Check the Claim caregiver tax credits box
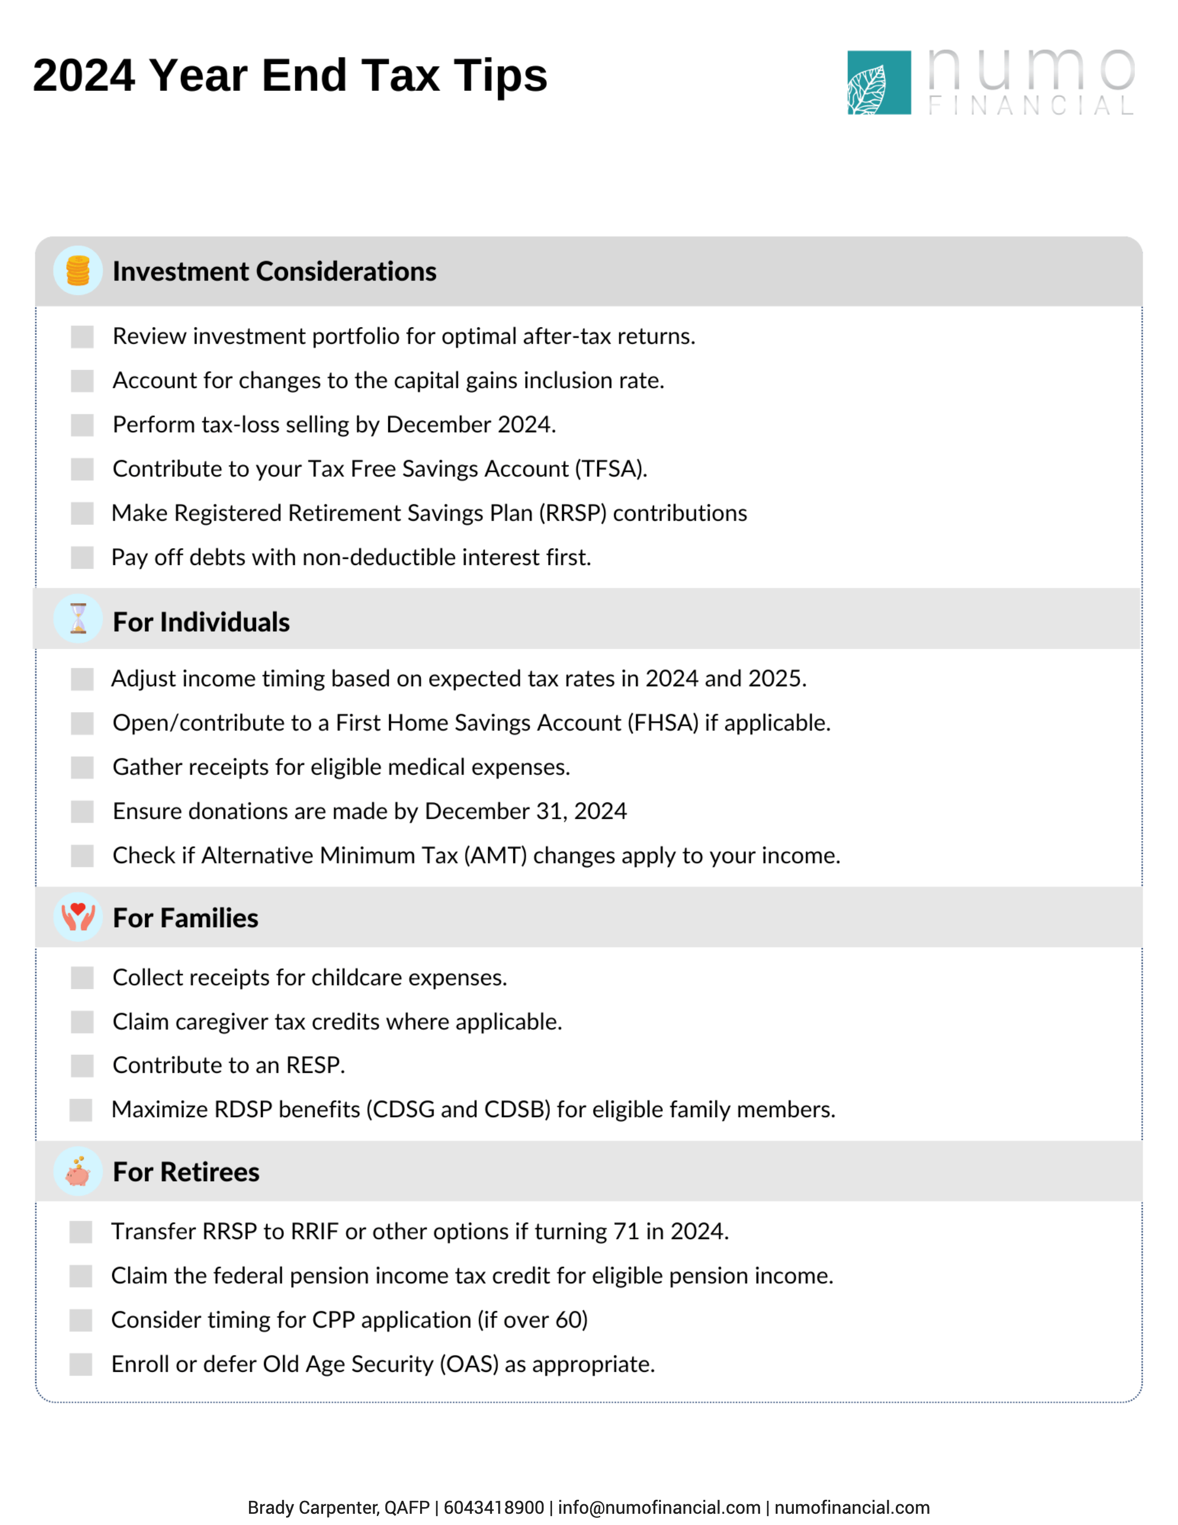Viewport: 1178px width, 1525px height. point(82,1022)
